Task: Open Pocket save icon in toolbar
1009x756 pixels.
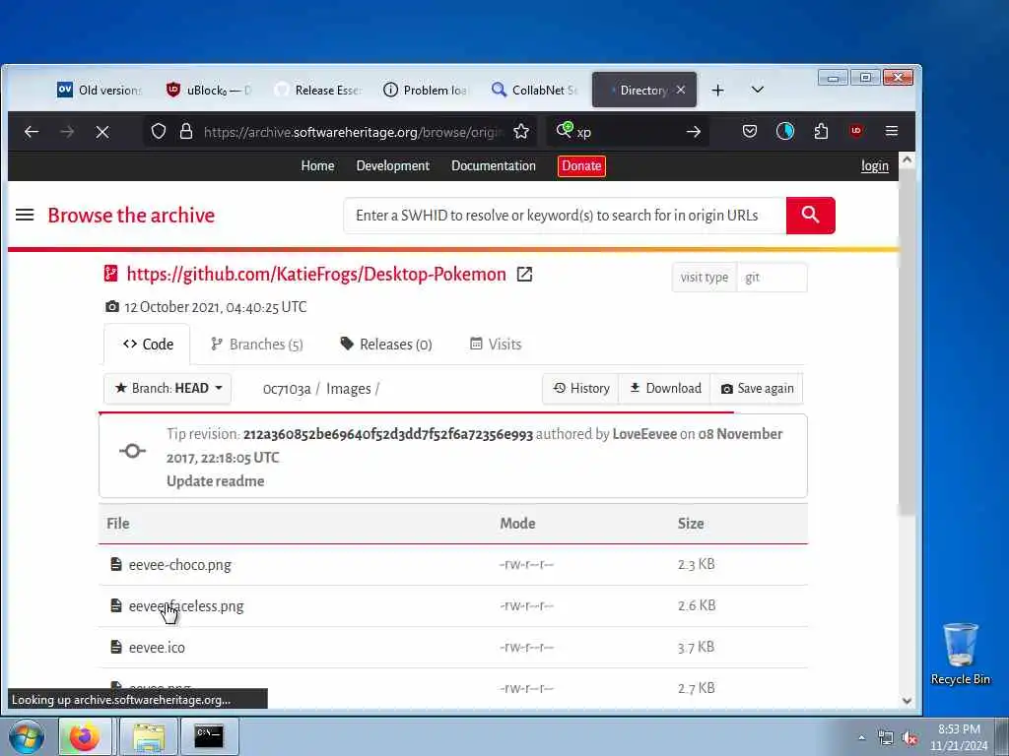Action: pos(750,132)
